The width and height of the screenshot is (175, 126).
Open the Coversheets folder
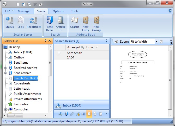[22, 83]
